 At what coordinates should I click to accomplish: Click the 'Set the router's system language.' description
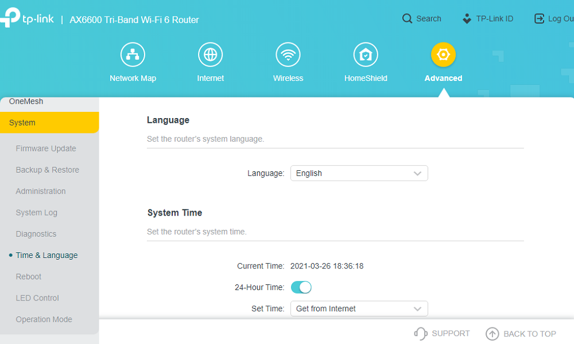click(x=205, y=139)
